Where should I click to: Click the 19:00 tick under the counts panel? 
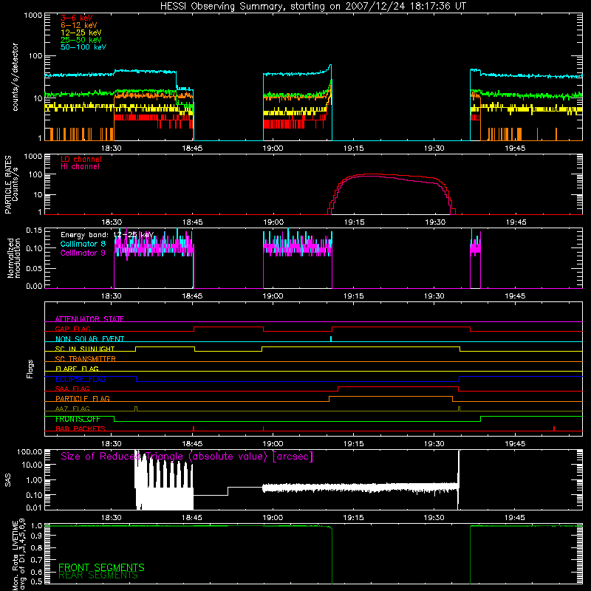(273, 148)
